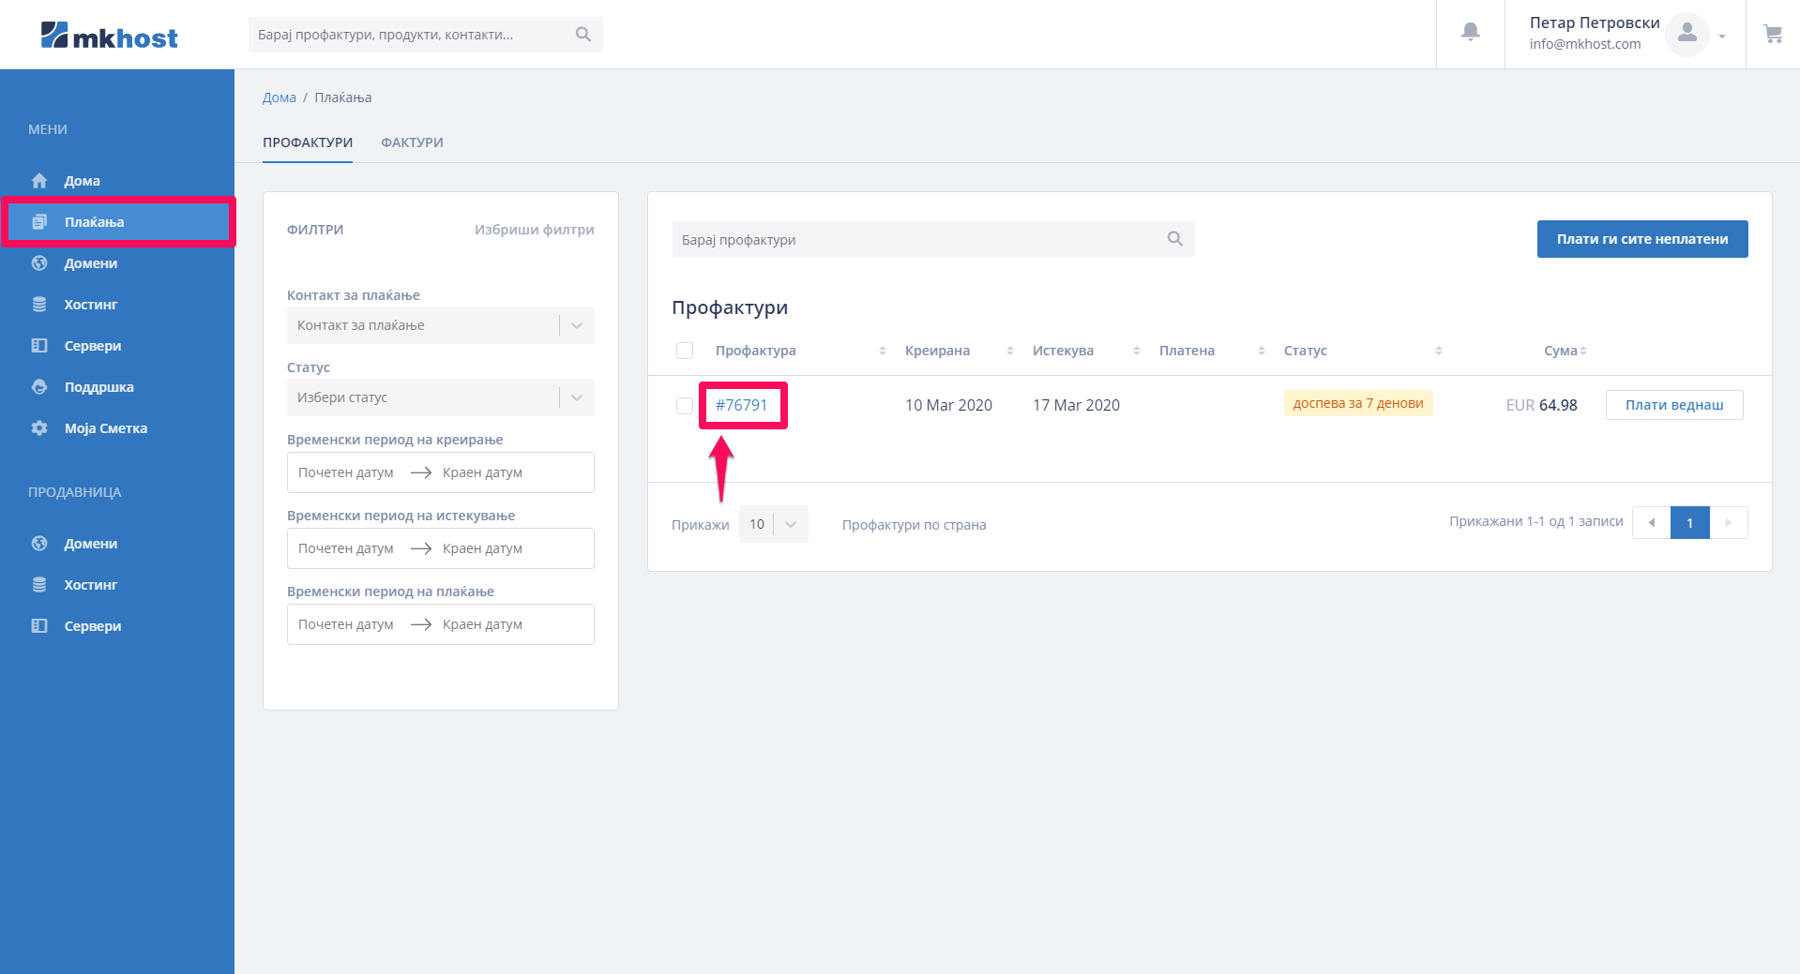The height and width of the screenshot is (974, 1800).
Task: Tick the select-all checkbox in table header
Action: pyautogui.click(x=685, y=351)
